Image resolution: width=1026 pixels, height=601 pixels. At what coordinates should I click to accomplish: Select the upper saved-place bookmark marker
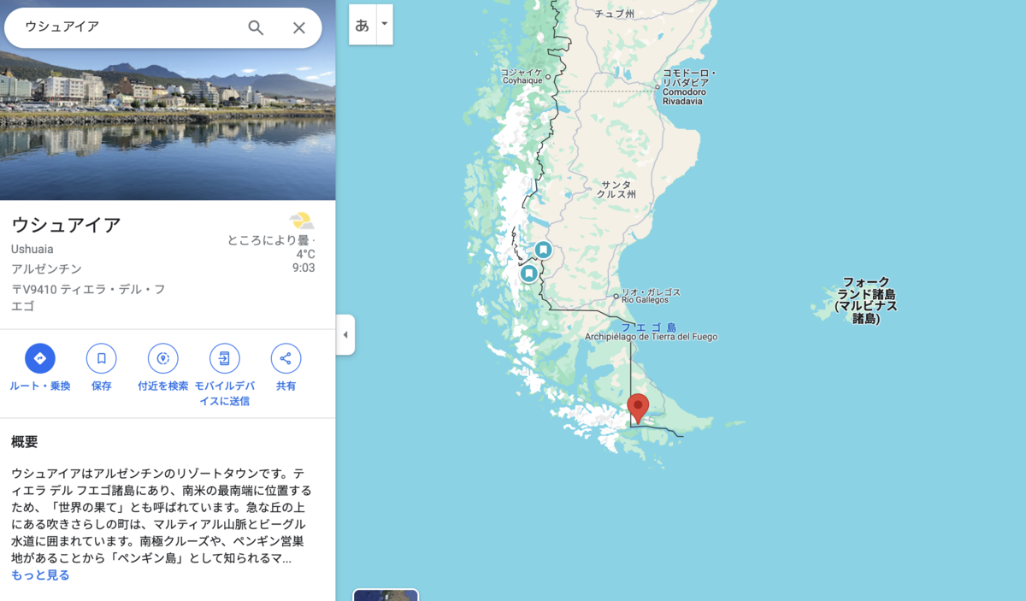click(x=544, y=250)
